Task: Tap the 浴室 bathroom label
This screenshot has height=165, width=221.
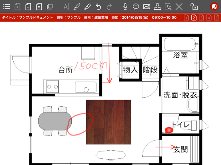Action: coord(181,55)
